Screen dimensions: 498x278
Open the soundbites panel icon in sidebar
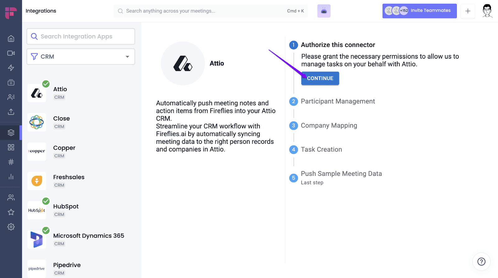pos(11,83)
